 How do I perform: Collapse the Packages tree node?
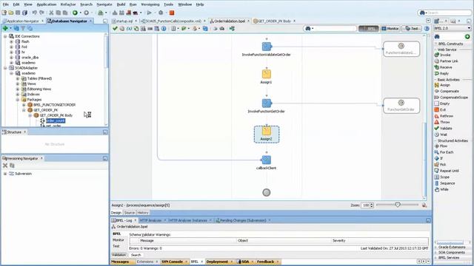[x=18, y=100]
